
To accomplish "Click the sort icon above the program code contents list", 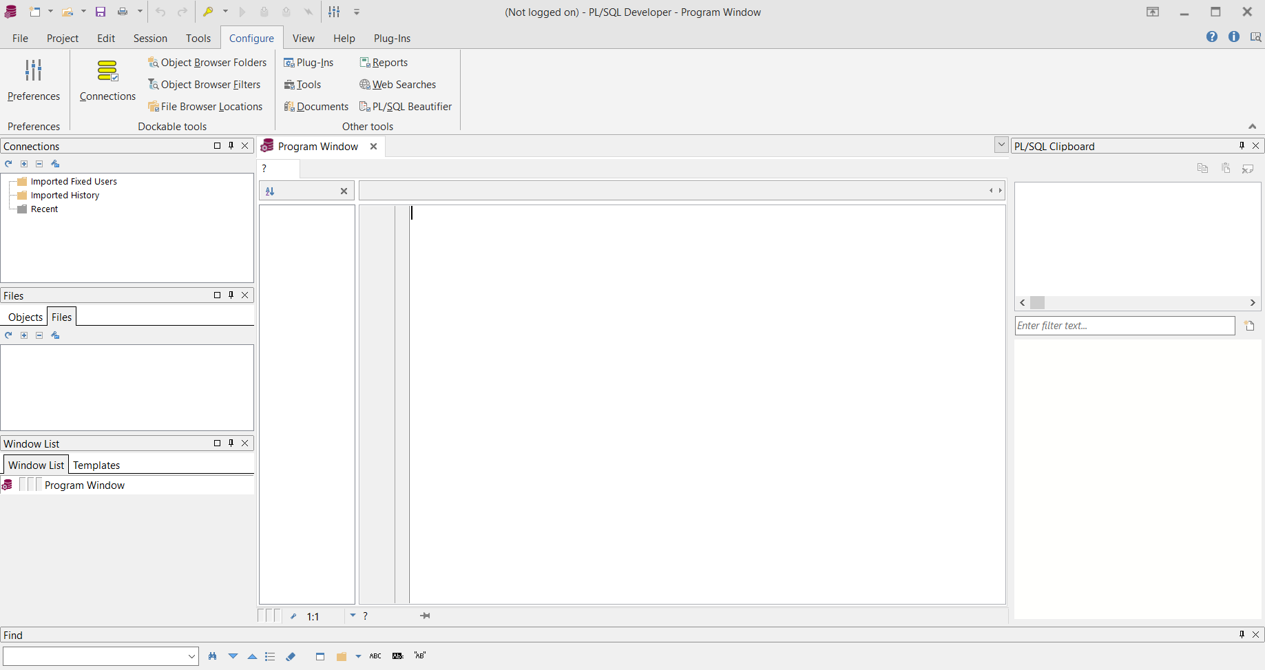I will coord(270,191).
